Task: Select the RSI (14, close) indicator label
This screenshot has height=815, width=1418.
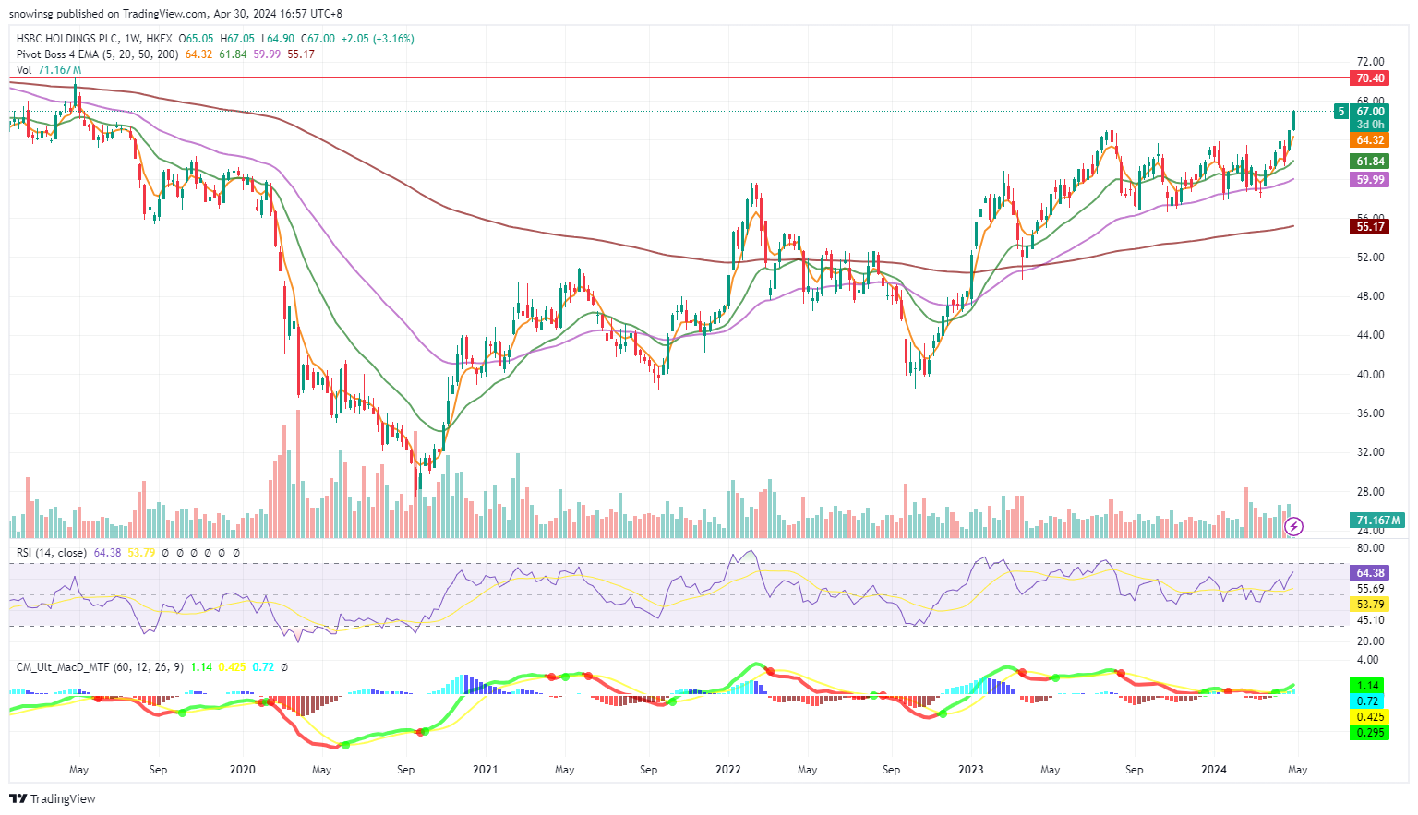Action: (52, 553)
